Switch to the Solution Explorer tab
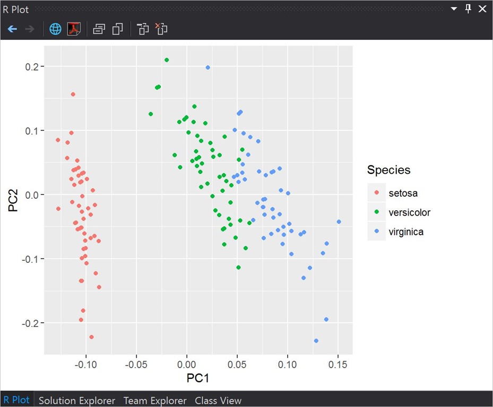This screenshot has width=493, height=407. (76, 401)
